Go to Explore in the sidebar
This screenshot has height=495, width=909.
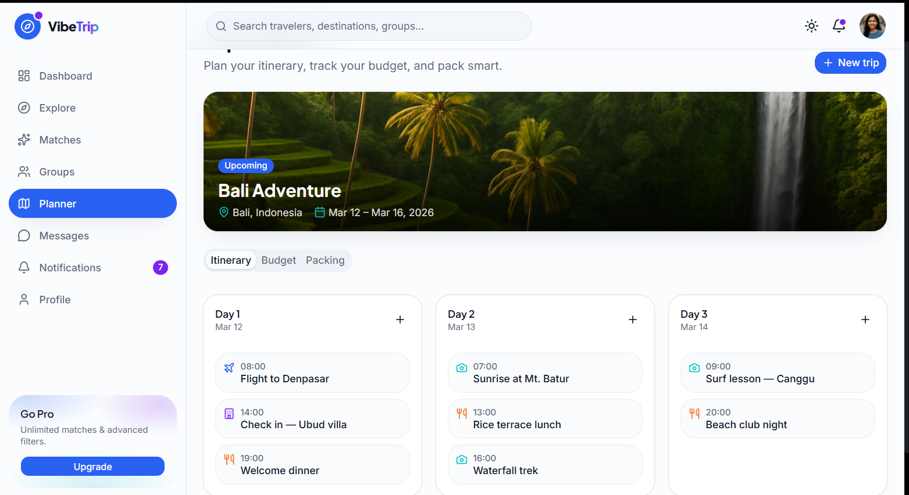[92, 107]
